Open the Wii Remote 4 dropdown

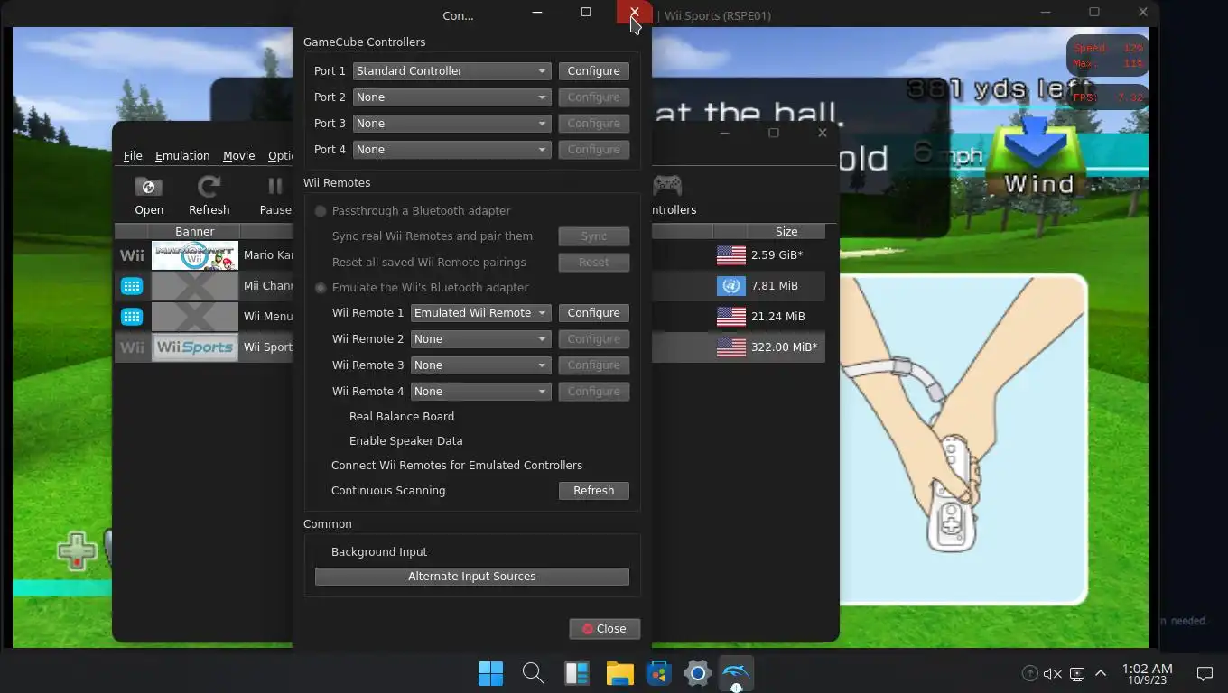[481, 392]
